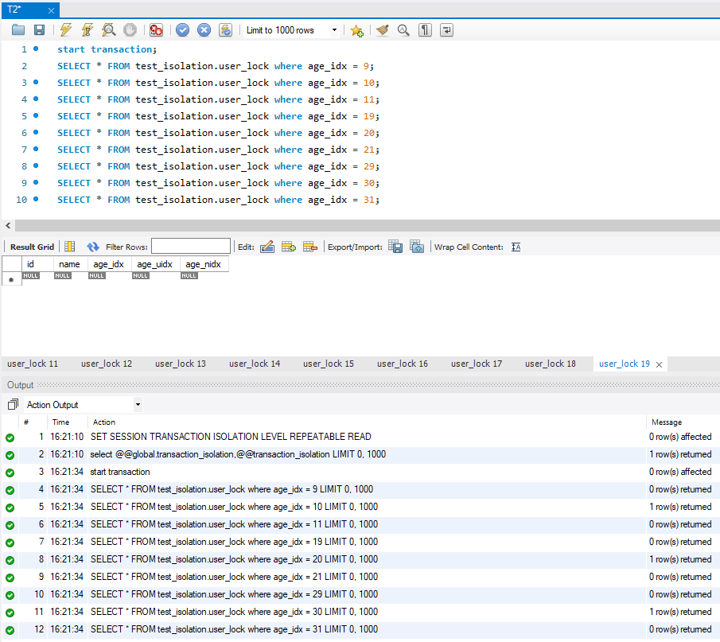Sort by the id column header

tap(37, 264)
